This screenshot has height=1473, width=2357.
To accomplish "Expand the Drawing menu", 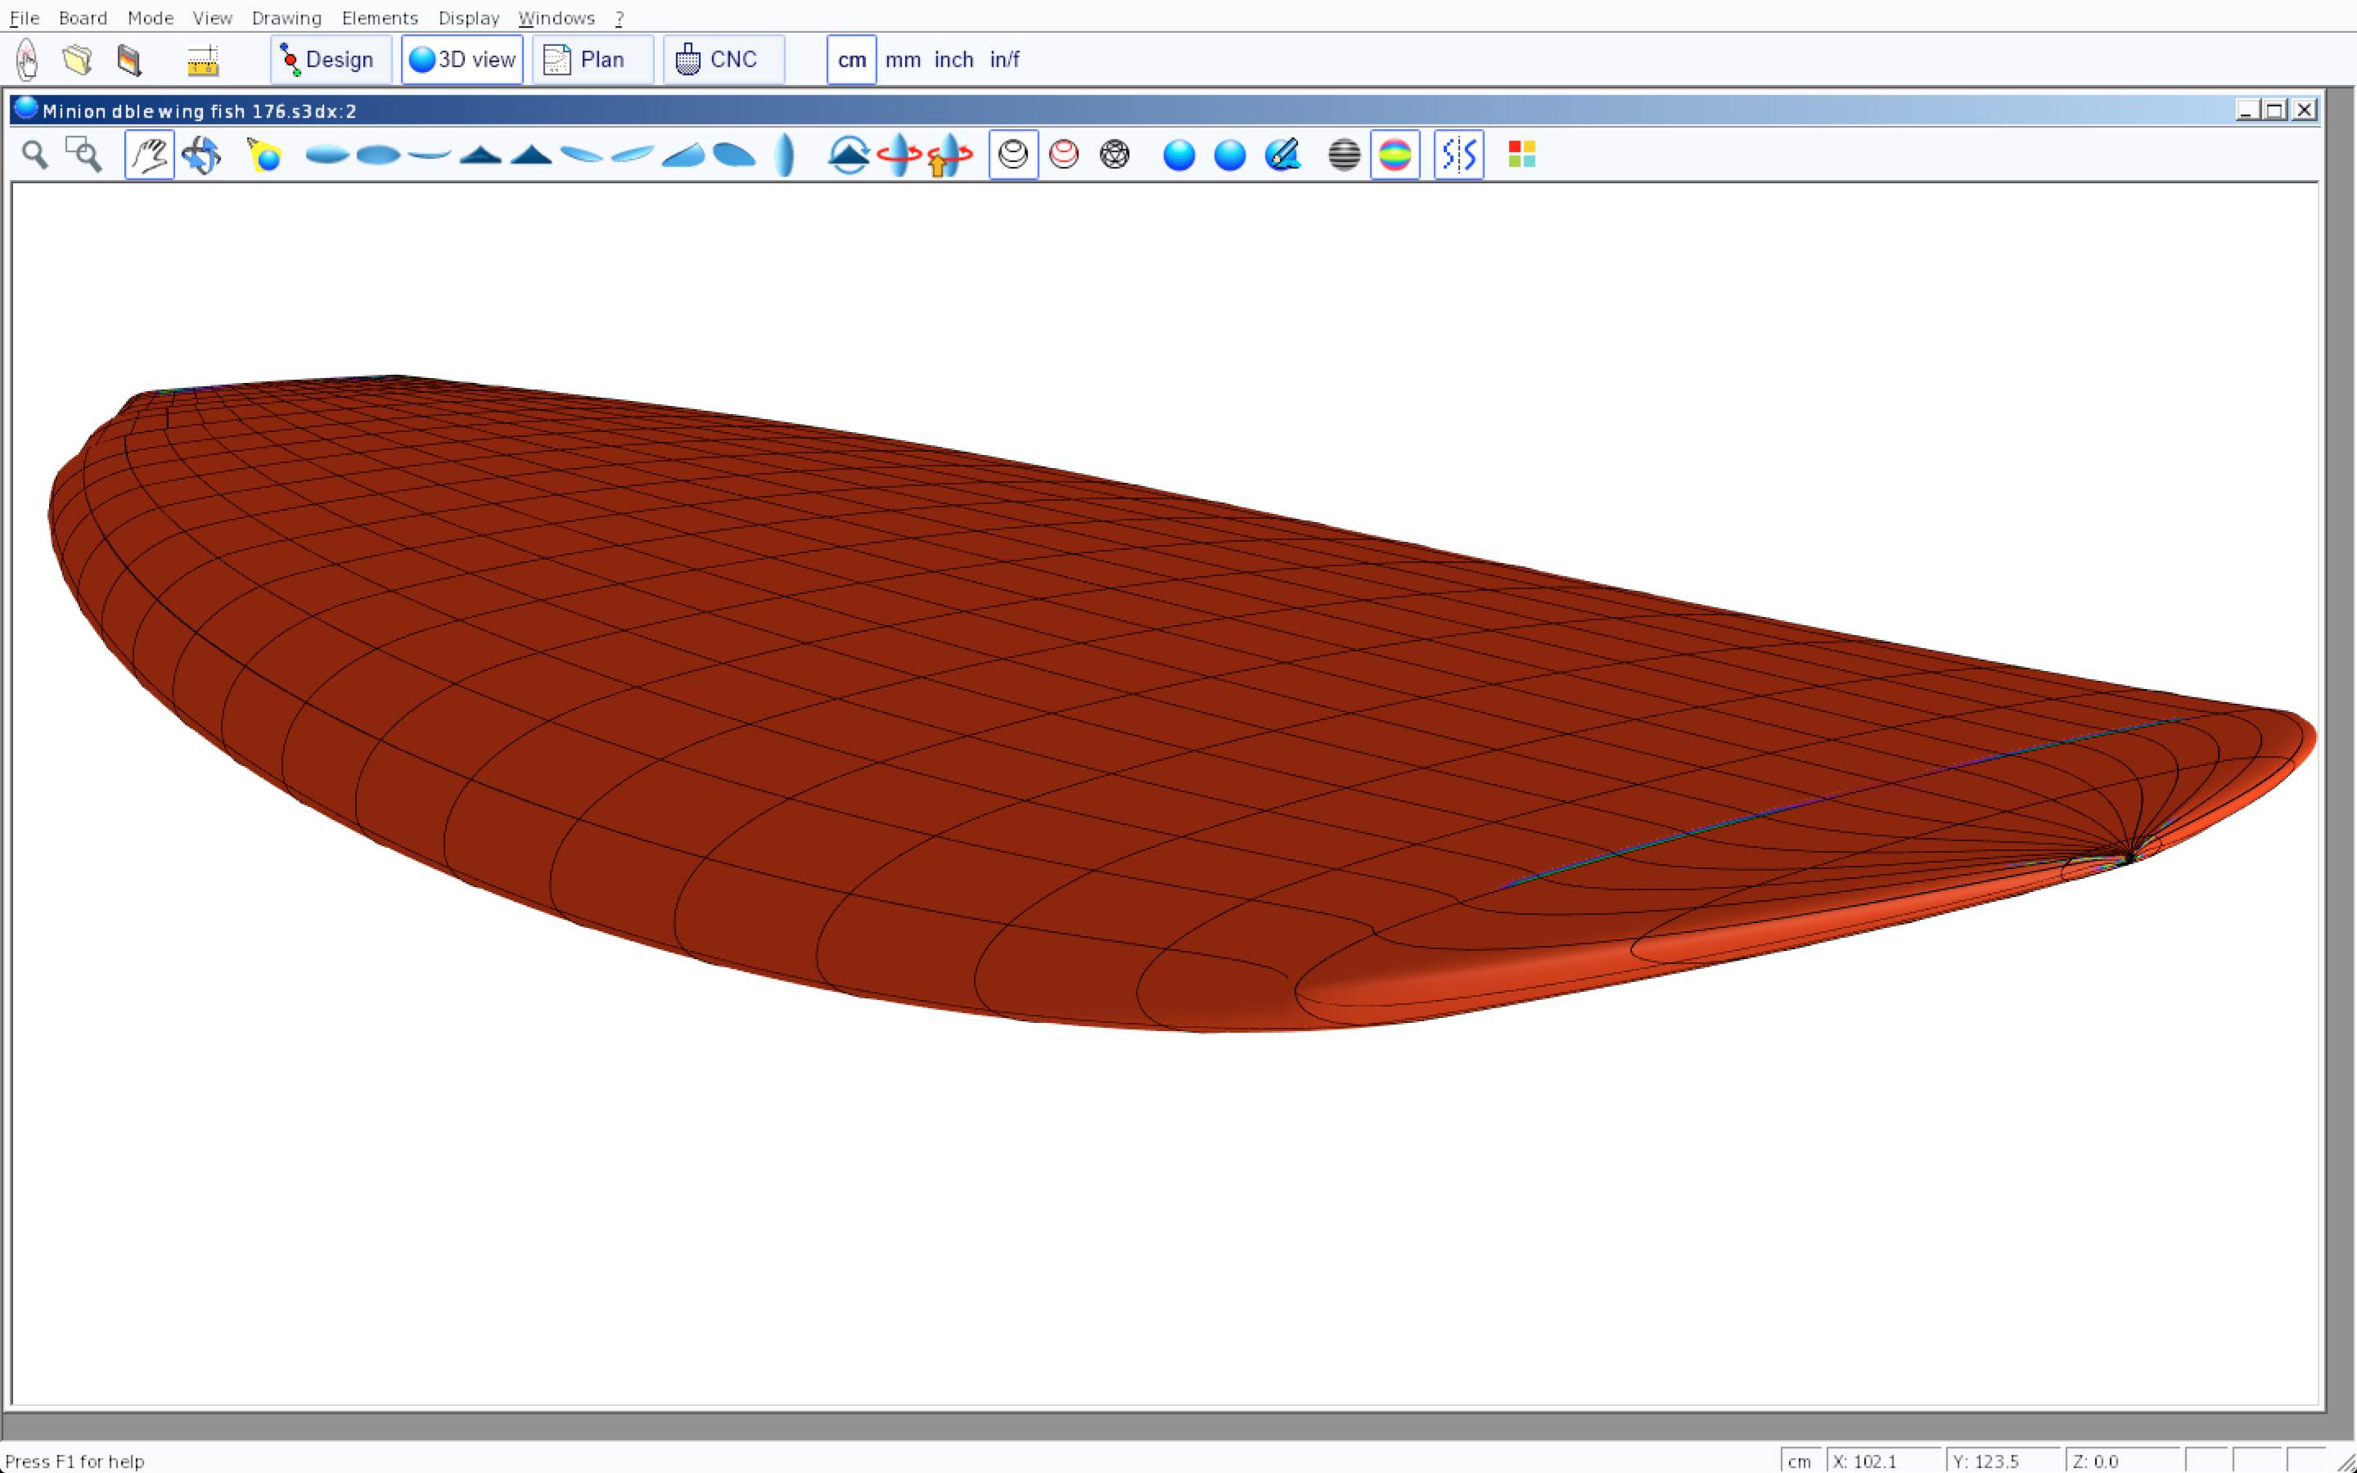I will point(286,17).
